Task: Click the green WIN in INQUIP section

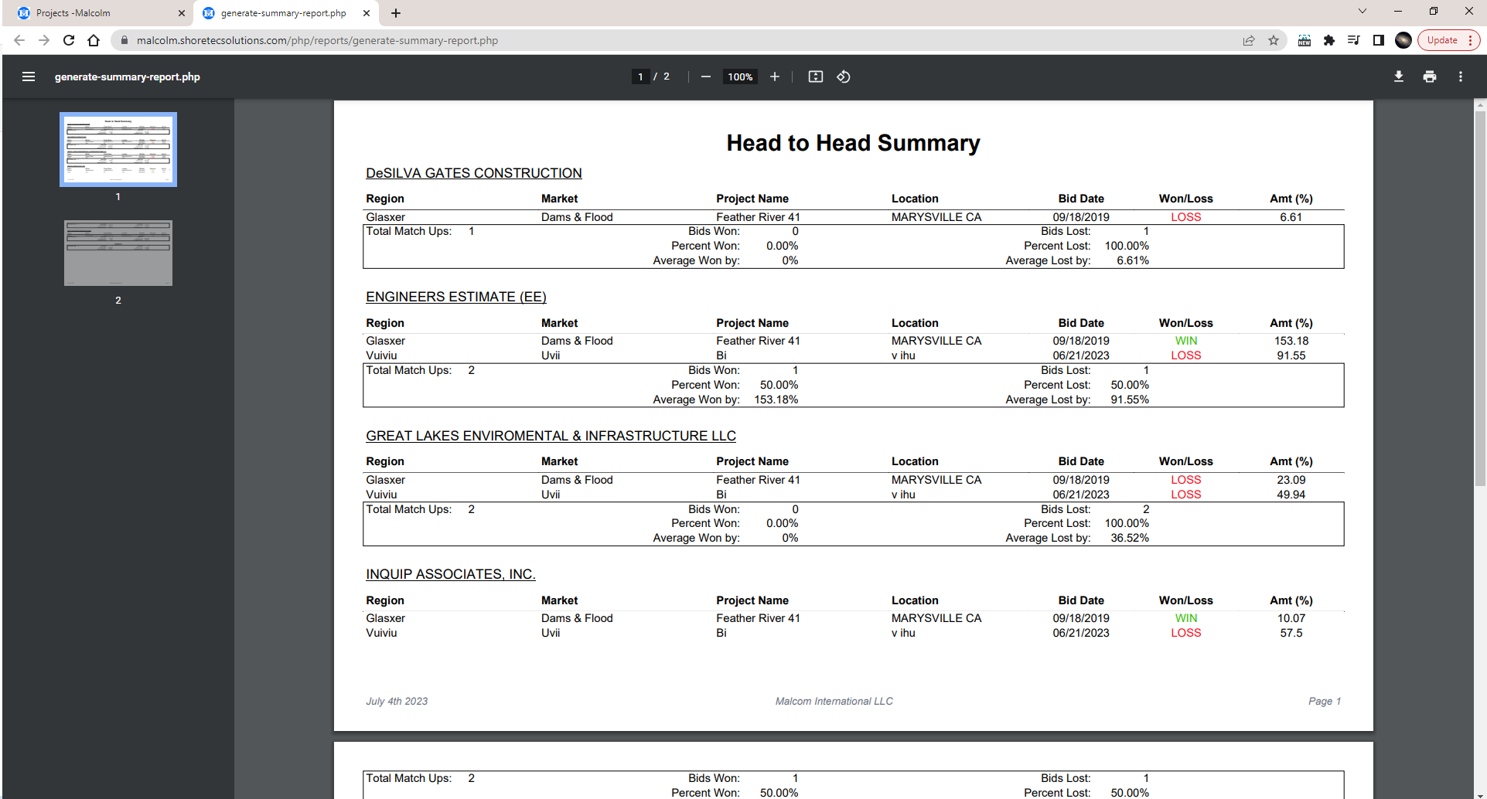Action: (x=1185, y=618)
